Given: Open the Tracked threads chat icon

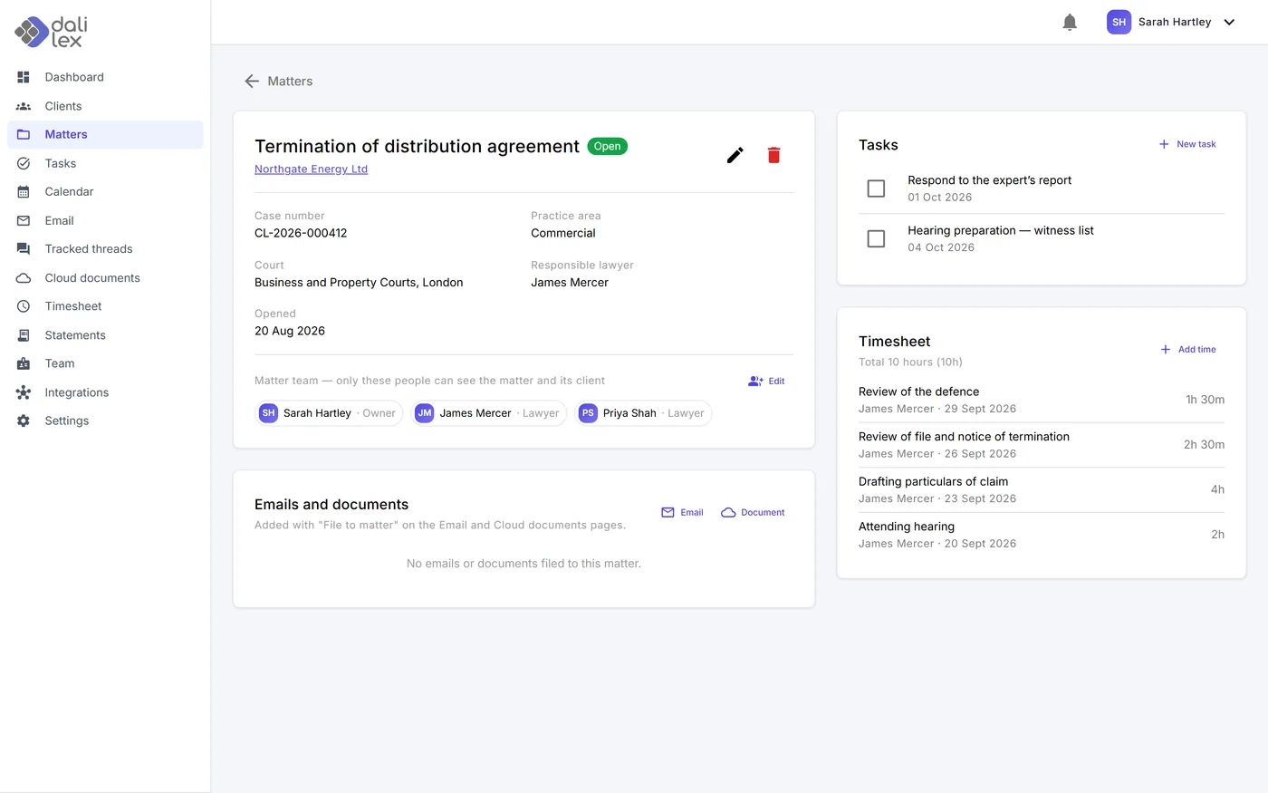Looking at the screenshot, I should pos(24,248).
